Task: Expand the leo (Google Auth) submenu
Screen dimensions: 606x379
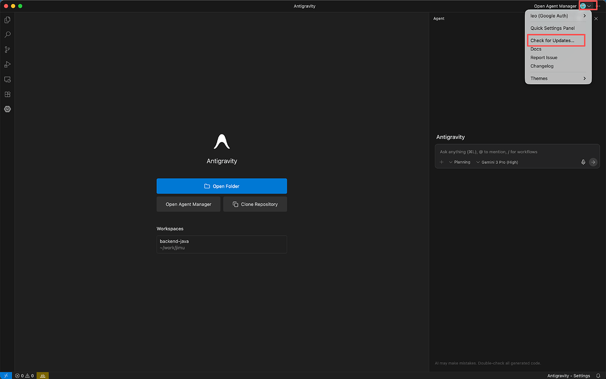Action: tap(558, 16)
